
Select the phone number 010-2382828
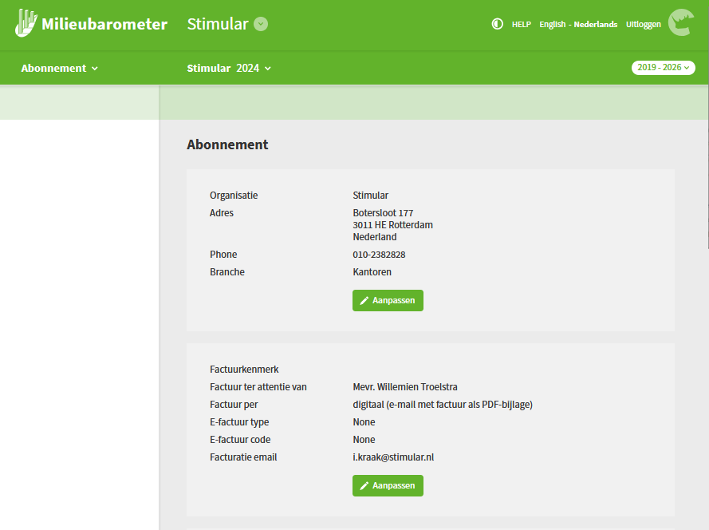pos(379,255)
